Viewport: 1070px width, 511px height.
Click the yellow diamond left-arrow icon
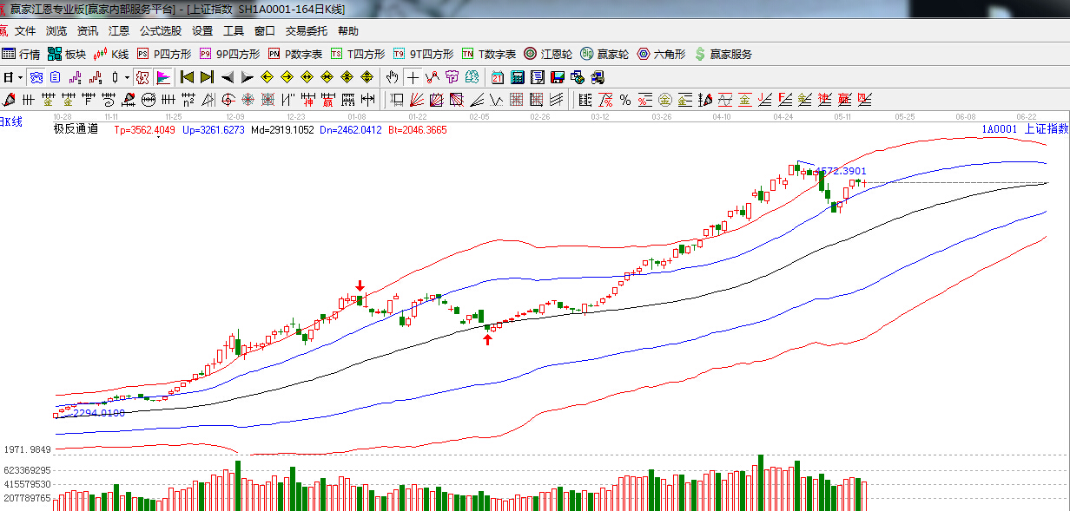tap(267, 77)
